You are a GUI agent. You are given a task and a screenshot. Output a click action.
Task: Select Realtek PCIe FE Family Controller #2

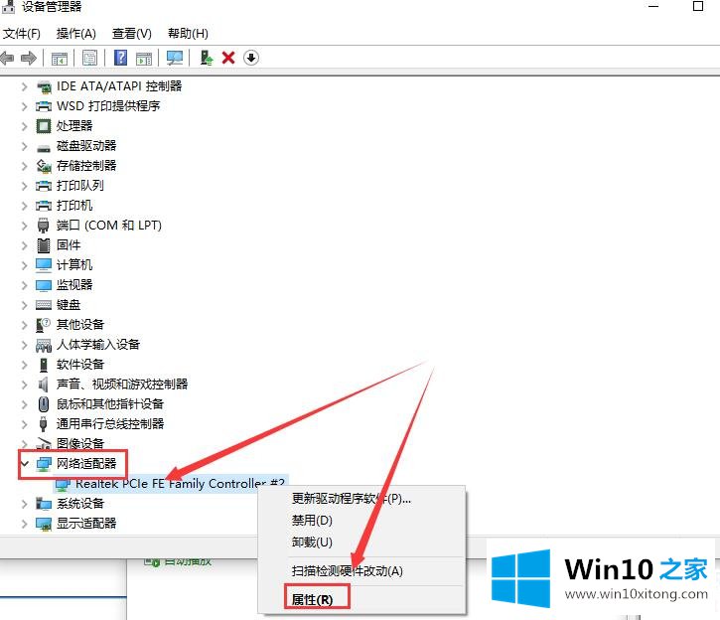(x=180, y=484)
